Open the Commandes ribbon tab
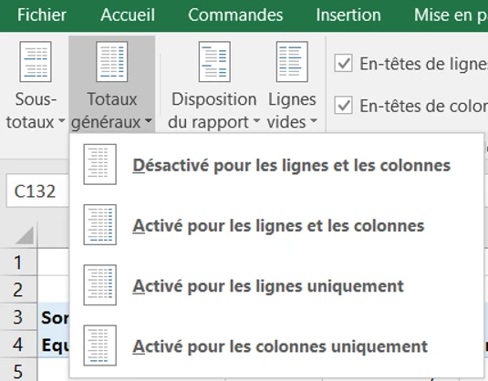This screenshot has height=381, width=488. coord(235,15)
